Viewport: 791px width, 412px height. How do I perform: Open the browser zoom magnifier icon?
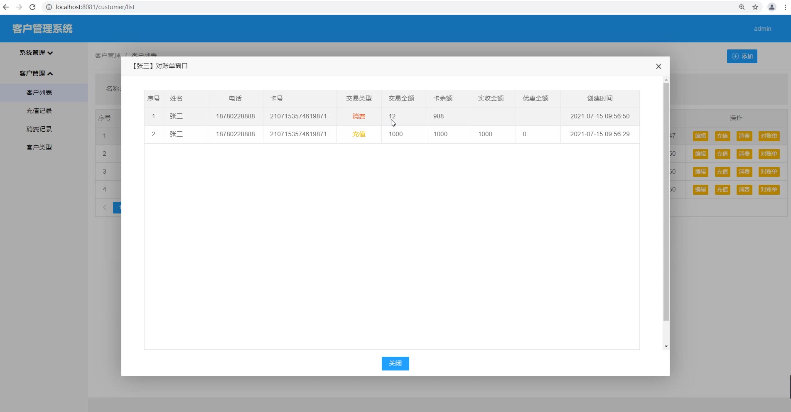[742, 7]
